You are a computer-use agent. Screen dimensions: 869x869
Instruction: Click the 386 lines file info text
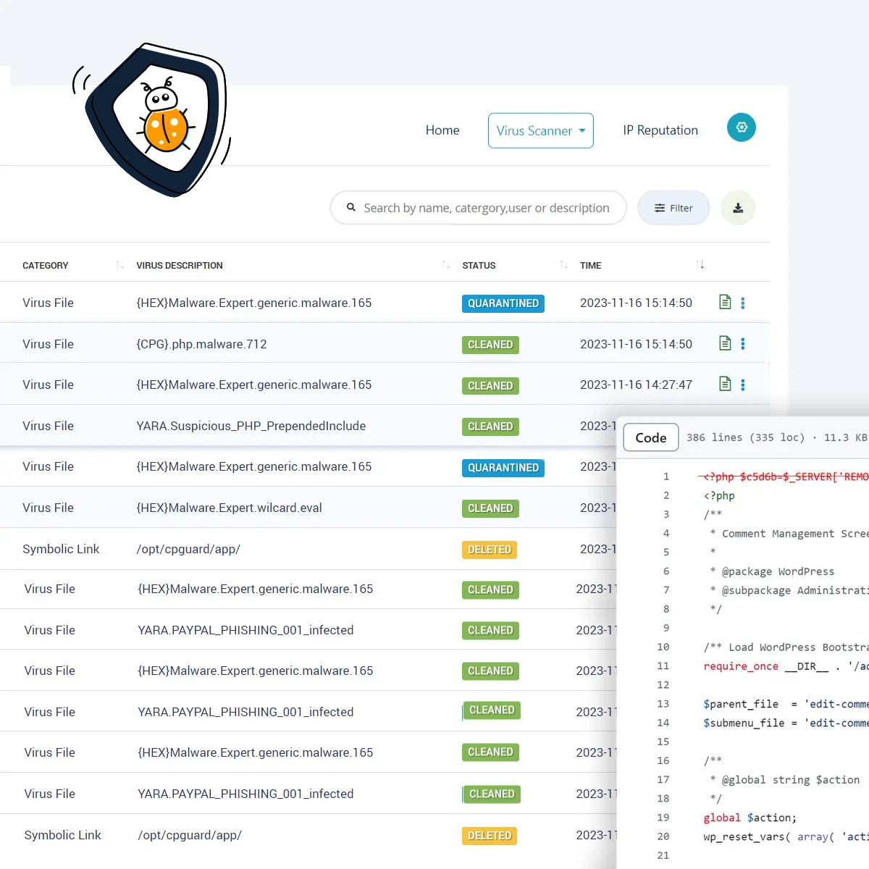[777, 437]
